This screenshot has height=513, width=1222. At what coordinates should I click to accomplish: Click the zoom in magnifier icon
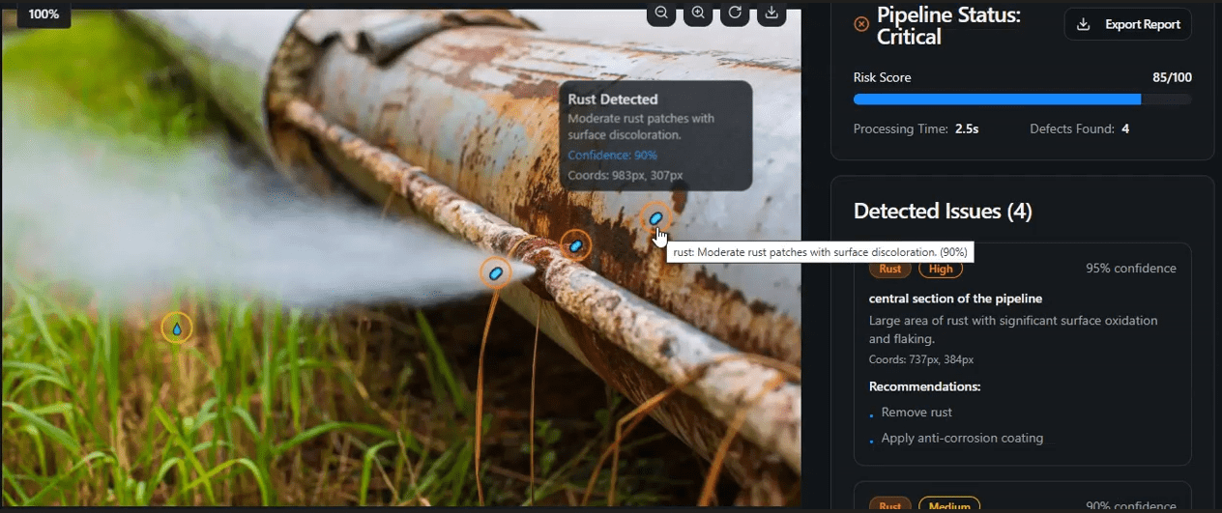[x=698, y=13]
